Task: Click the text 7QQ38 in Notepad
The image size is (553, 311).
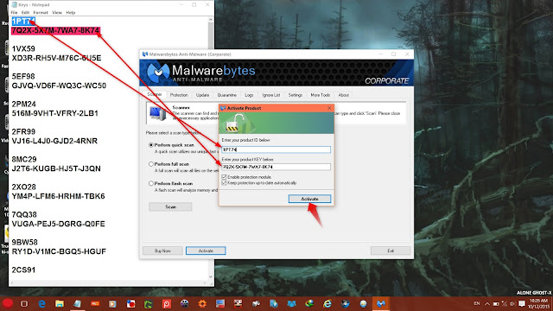Action: tap(24, 214)
